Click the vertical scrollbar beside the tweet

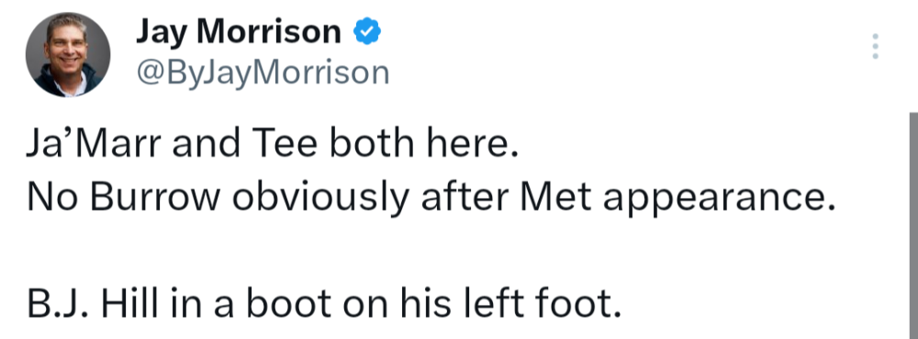pyautogui.click(x=913, y=225)
